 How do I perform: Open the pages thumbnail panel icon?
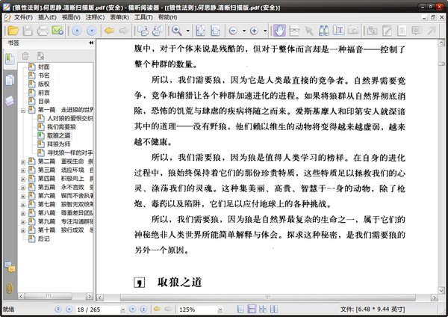[x=10, y=80]
